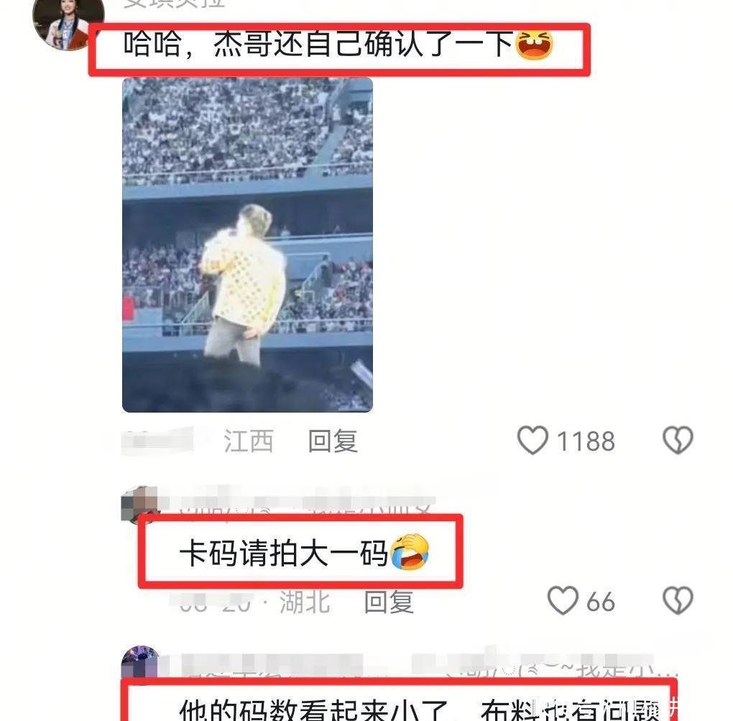Image resolution: width=733 pixels, height=721 pixels.
Task: Open the top commenter's profile avatar
Action: pyautogui.click(x=68, y=24)
